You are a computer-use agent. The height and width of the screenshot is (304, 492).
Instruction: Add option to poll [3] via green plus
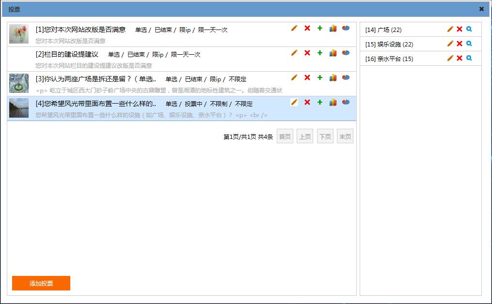(x=319, y=77)
